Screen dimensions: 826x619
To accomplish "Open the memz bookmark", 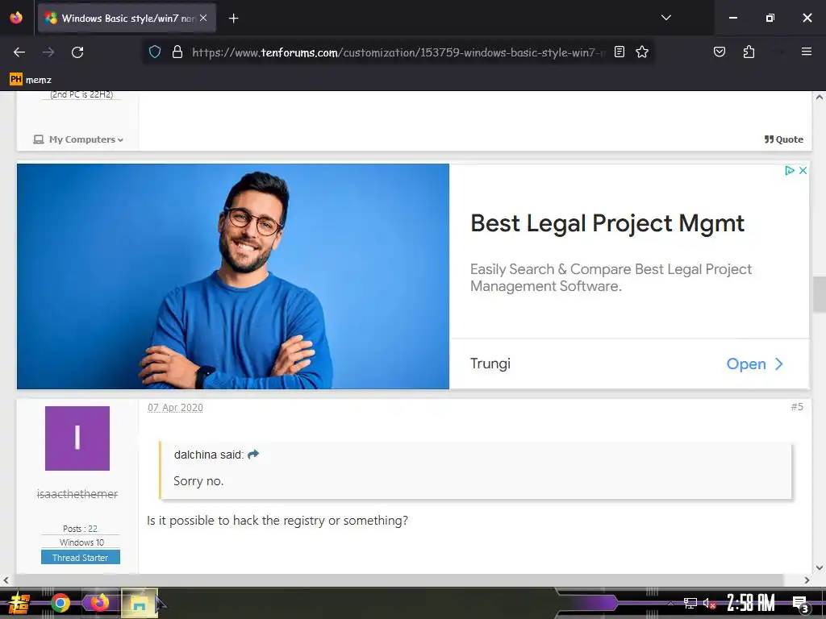I will coord(31,80).
